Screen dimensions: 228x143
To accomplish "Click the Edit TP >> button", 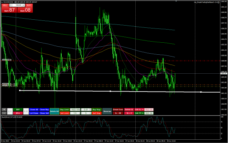I will tap(139, 113).
